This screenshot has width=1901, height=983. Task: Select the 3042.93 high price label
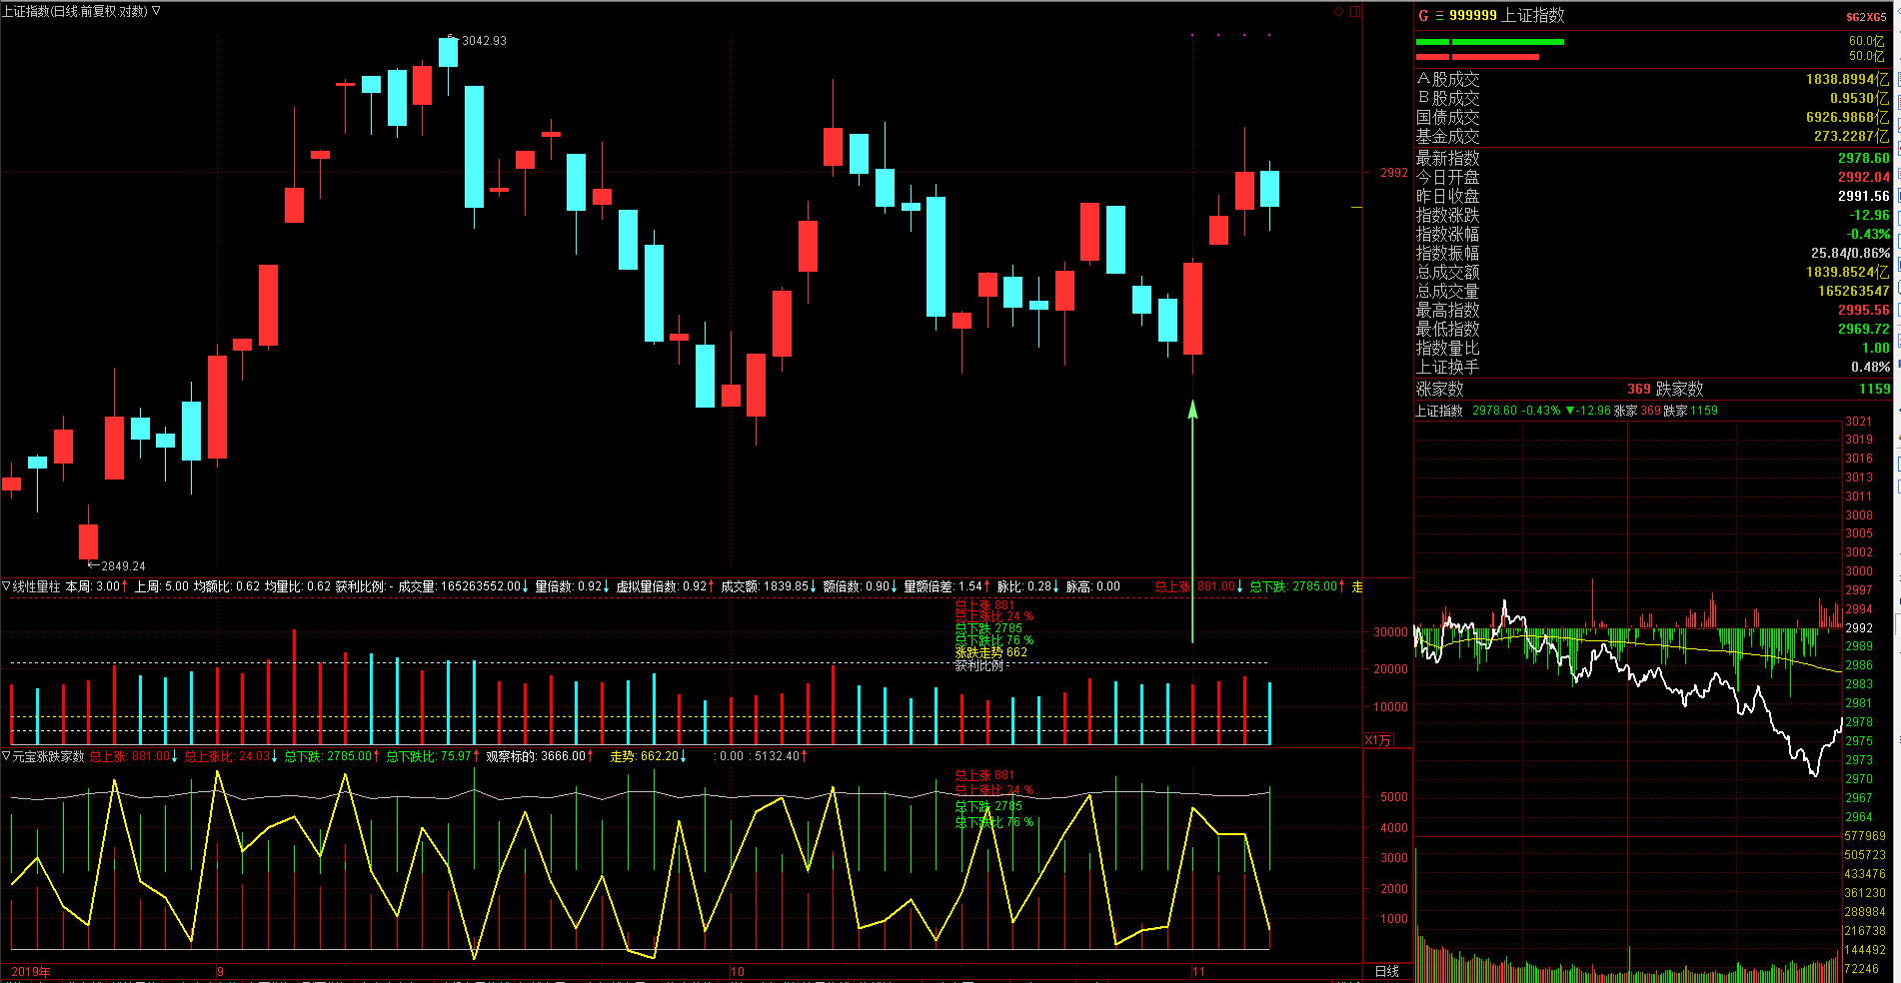point(484,41)
